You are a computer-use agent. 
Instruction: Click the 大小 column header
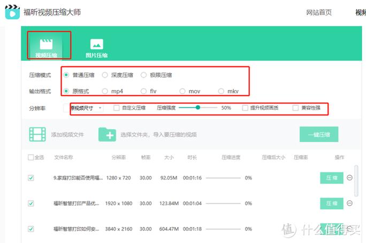click(169, 157)
